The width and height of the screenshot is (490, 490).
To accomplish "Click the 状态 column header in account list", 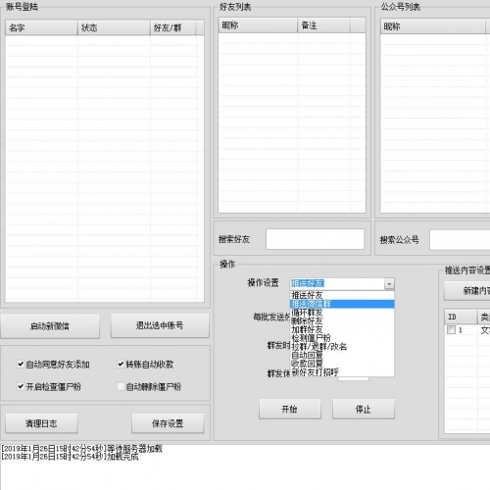I will point(114,27).
